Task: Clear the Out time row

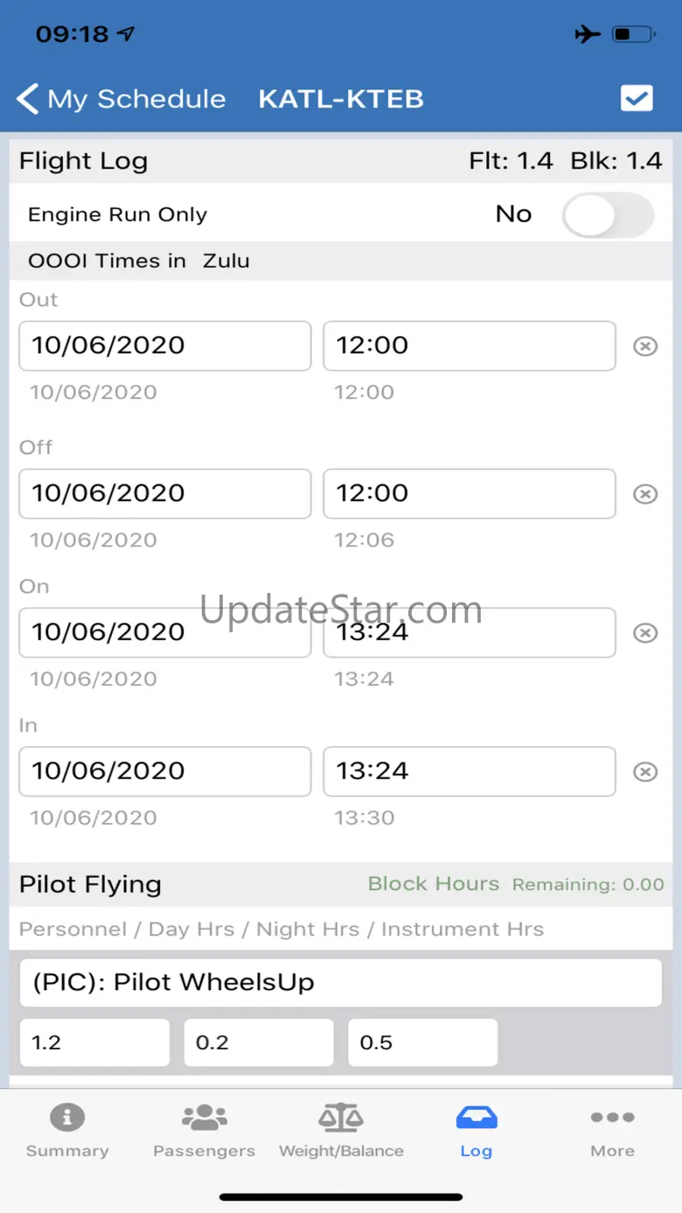Action: [645, 347]
